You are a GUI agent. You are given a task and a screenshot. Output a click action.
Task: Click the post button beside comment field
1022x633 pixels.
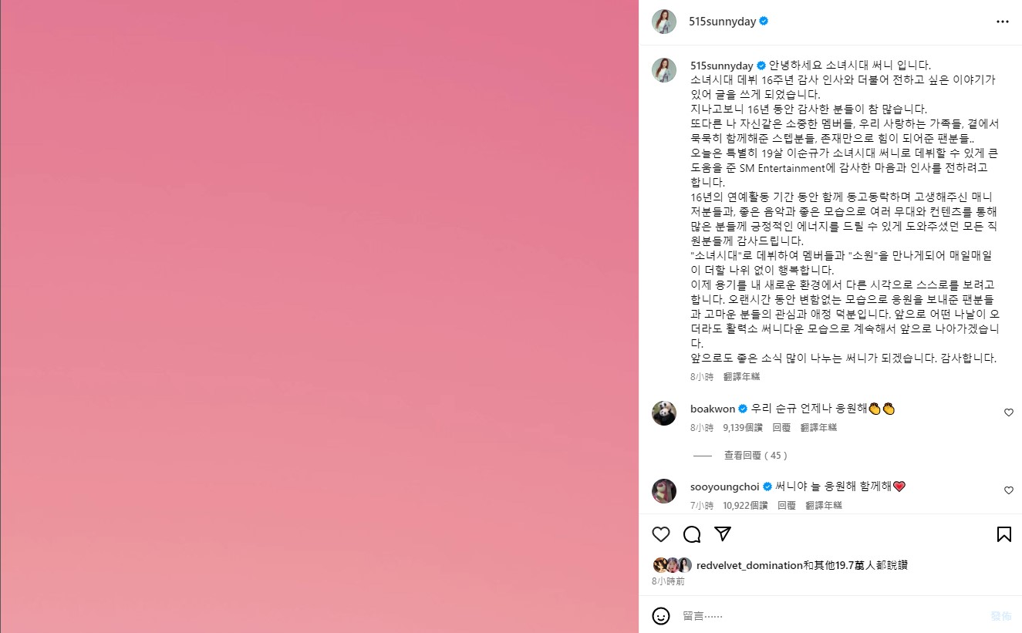[1001, 616]
